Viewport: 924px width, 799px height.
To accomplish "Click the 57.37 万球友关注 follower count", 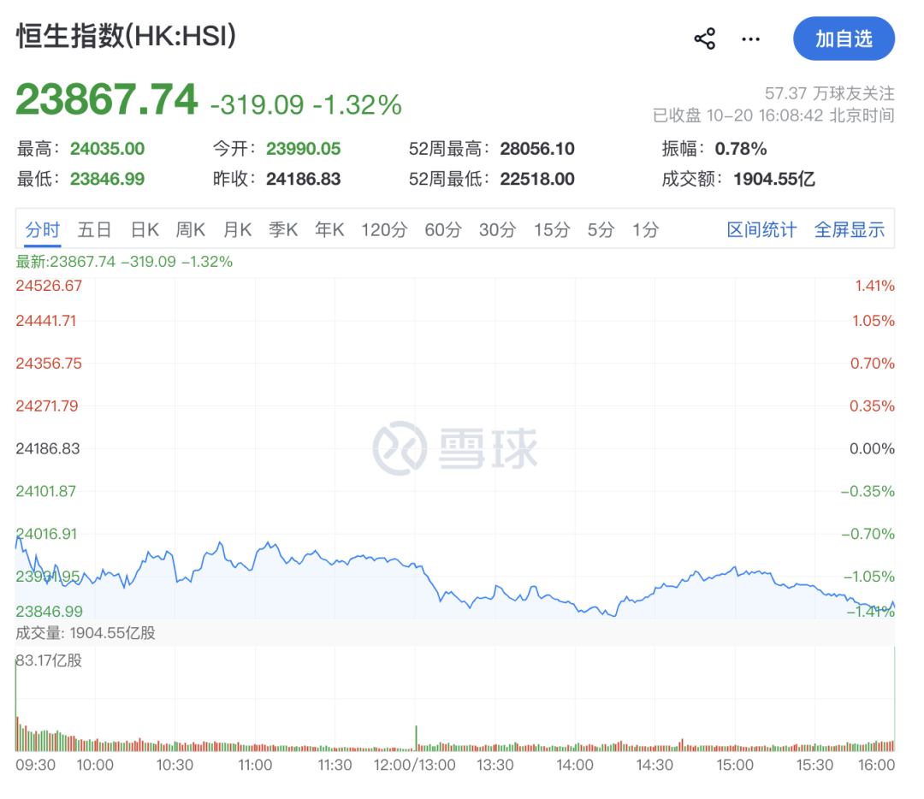I will pos(830,93).
